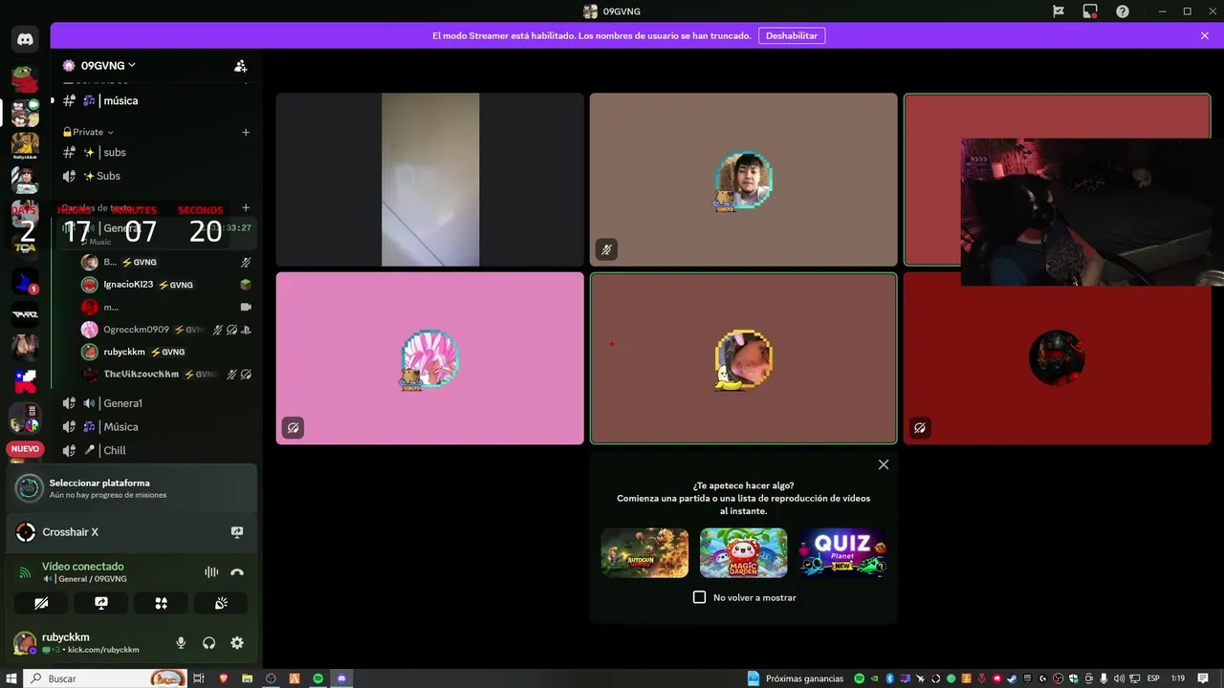Launch Magic Garden activity thumbnail
Screen dimensions: 1224x688
click(x=744, y=553)
